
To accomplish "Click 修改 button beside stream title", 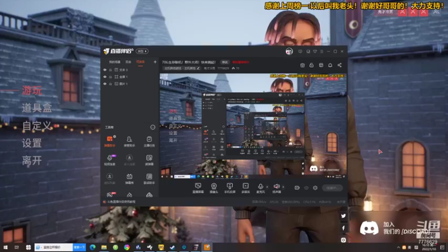I will pyautogui.click(x=225, y=62).
